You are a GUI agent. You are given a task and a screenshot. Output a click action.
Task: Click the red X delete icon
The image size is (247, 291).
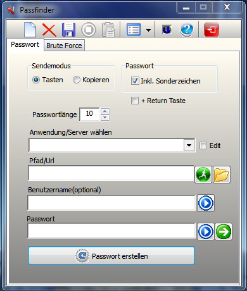point(49,30)
